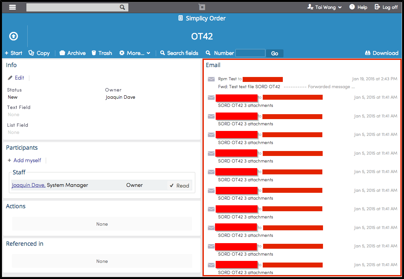Focus the Number input field
The image size is (404, 279).
pyautogui.click(x=251, y=53)
